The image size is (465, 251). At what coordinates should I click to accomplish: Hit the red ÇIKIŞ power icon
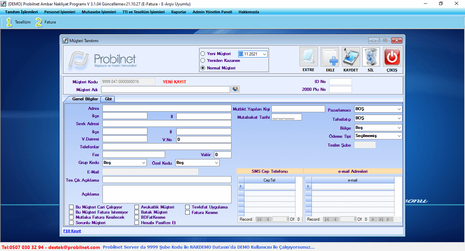pyautogui.click(x=392, y=57)
